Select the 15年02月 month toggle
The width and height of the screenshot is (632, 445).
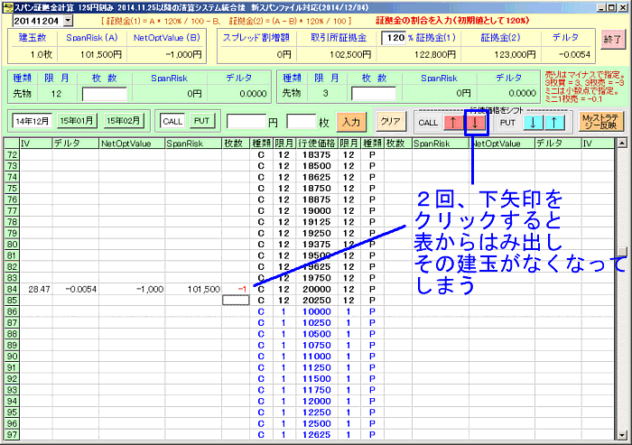(124, 121)
